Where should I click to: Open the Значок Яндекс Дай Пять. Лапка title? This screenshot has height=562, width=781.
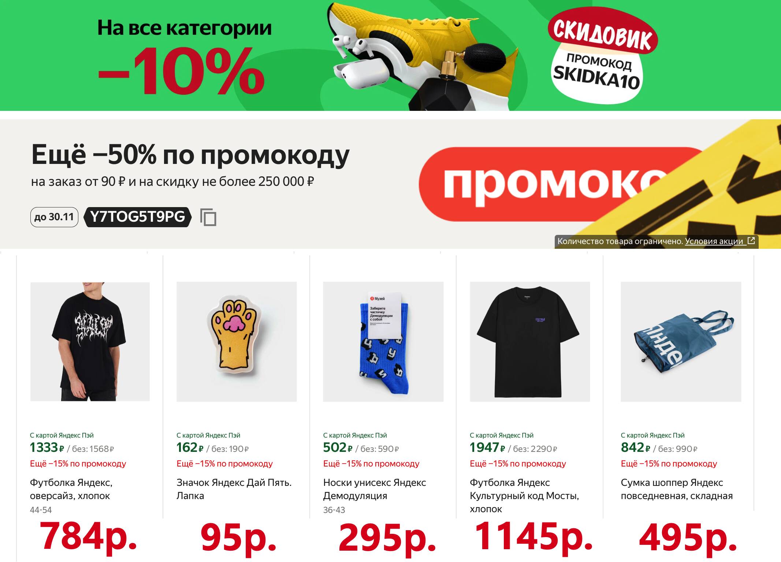(234, 489)
